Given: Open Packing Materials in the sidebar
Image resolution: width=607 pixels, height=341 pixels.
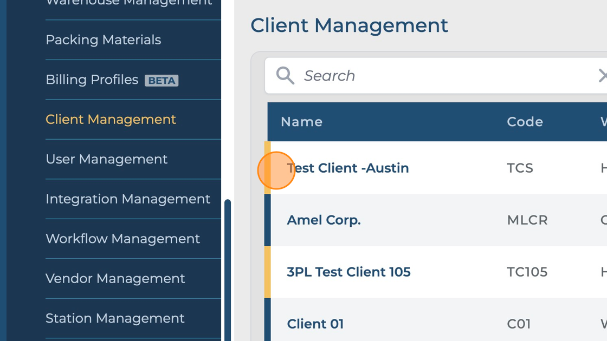Looking at the screenshot, I should tap(103, 40).
